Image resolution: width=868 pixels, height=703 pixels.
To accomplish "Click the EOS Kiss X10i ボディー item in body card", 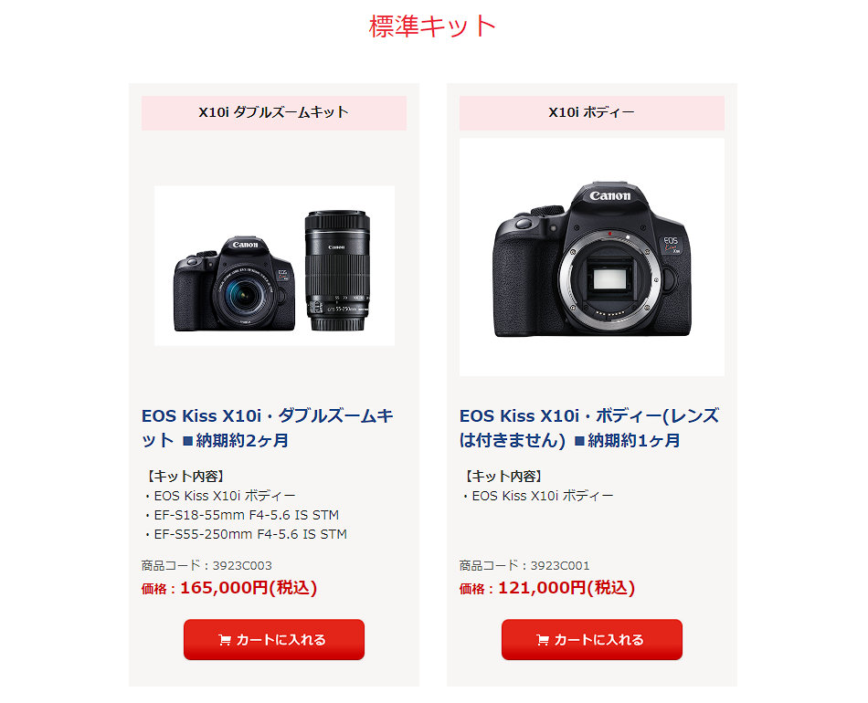I will point(538,496).
